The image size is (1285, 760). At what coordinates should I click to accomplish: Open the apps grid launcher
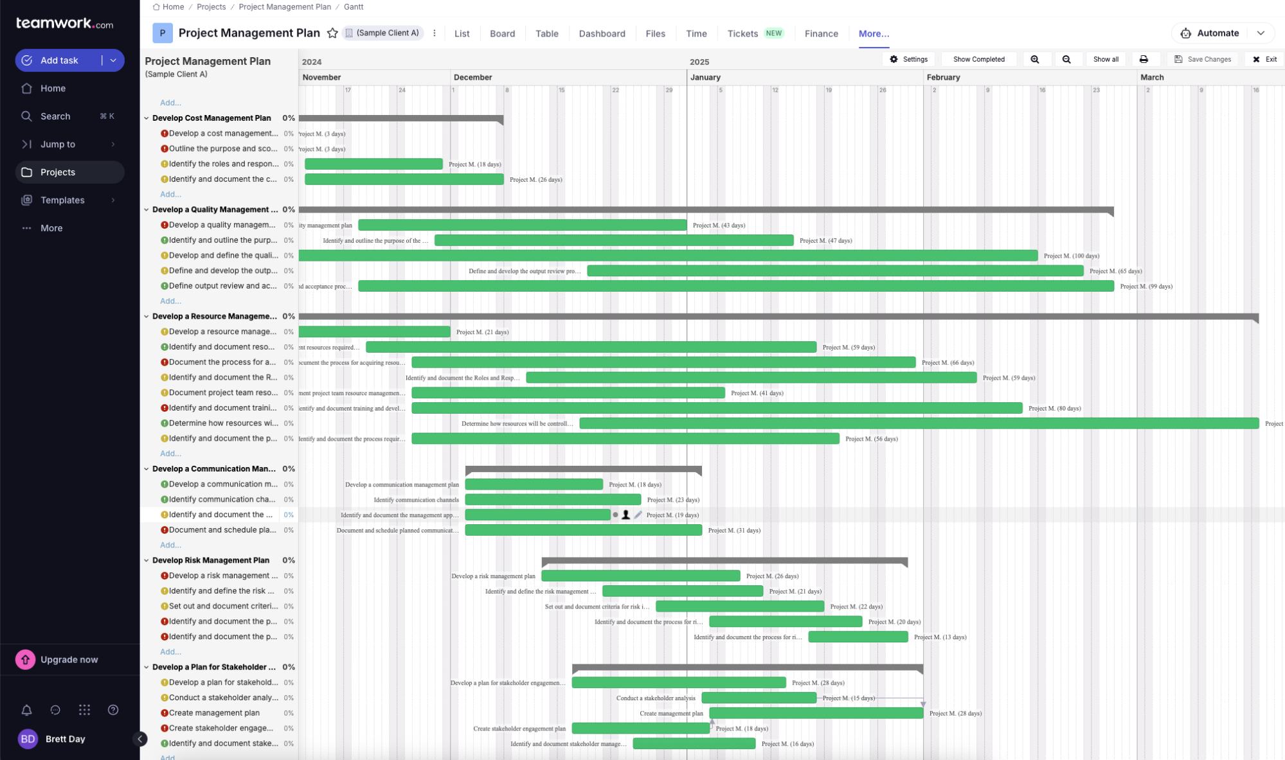[x=84, y=710]
